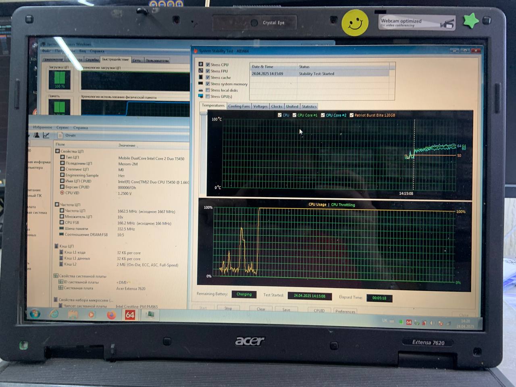516x387 pixels.
Task: Click the 'Поле' column header
Action: pos(60,144)
